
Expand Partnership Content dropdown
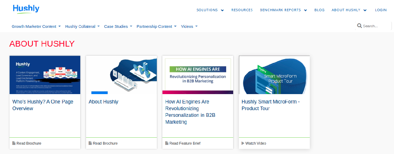point(157,26)
